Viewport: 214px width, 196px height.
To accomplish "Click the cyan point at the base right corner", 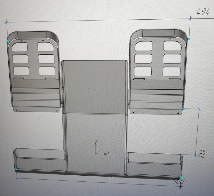I will (181, 177).
